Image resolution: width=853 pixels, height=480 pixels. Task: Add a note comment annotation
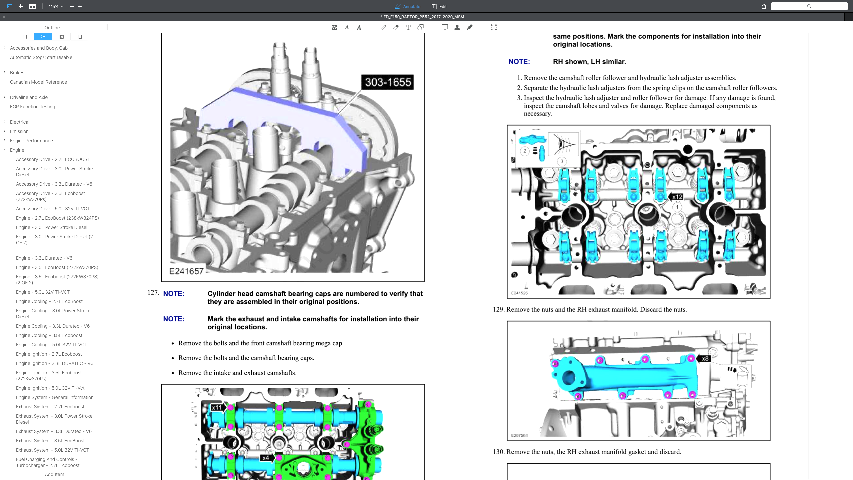pyautogui.click(x=445, y=27)
